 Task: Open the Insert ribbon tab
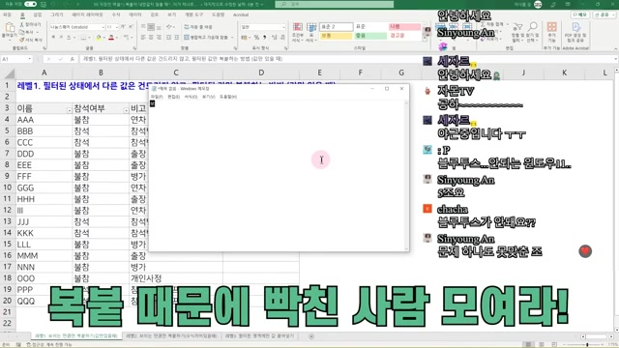37,14
